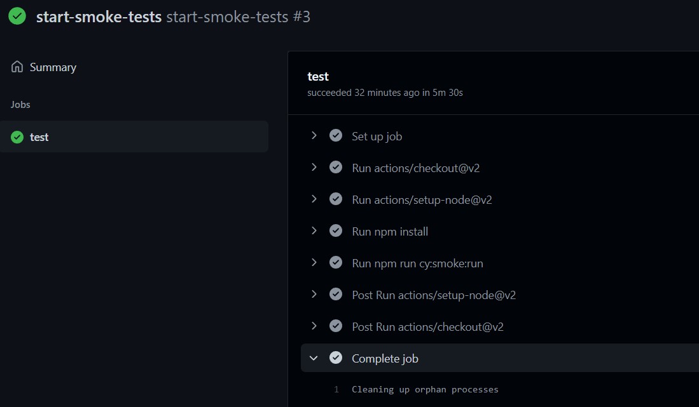
Task: Click the Cleaning up orphan processes log line
Action: click(x=424, y=389)
